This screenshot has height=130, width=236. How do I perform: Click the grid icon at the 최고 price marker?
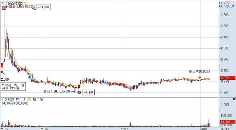pyautogui.click(x=4, y=8)
